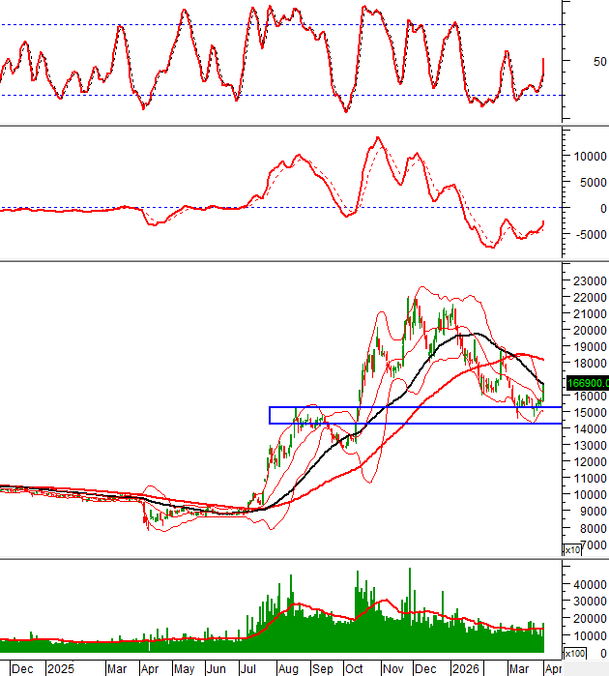
Task: Select Aug on the time axis
Action: [x=287, y=668]
